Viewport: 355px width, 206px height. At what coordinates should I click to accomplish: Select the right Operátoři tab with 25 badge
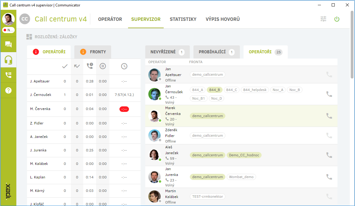266,52
